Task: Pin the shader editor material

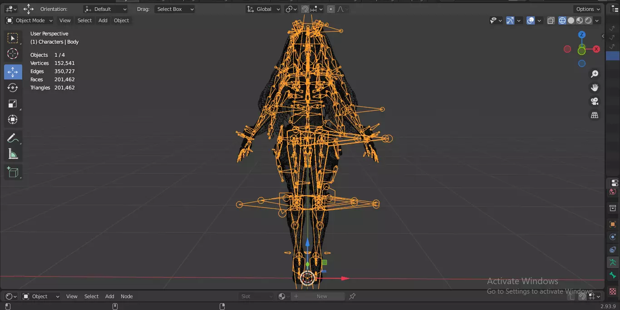Action: (x=352, y=296)
